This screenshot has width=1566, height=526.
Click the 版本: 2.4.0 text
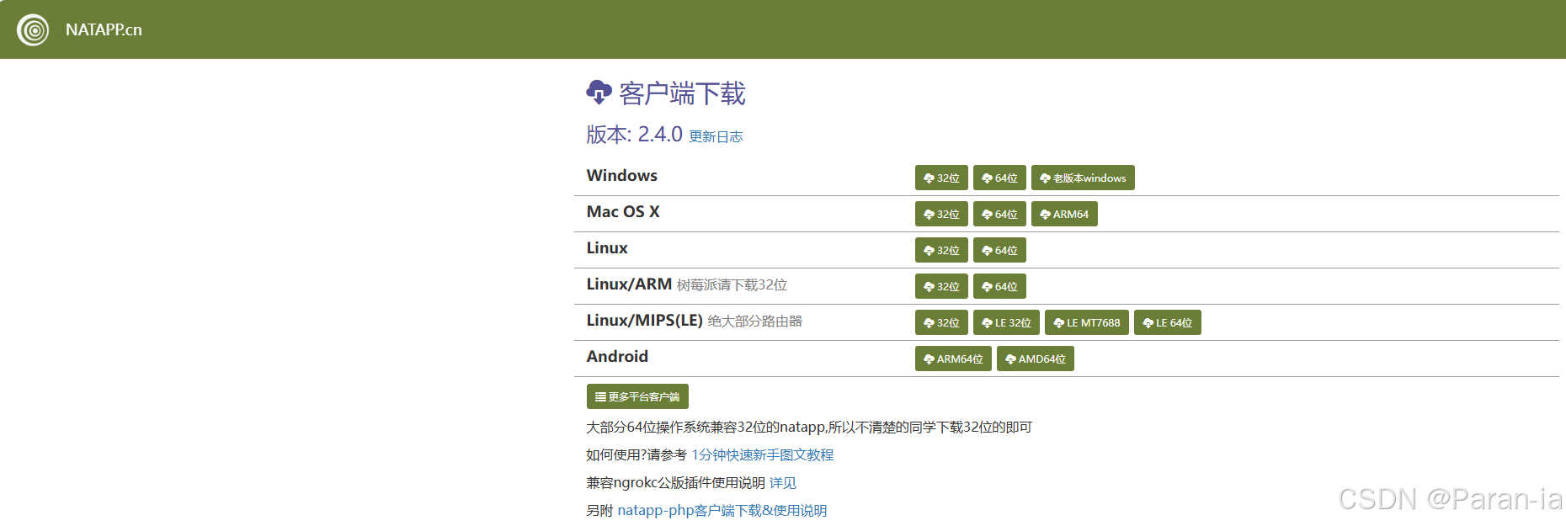[635, 134]
